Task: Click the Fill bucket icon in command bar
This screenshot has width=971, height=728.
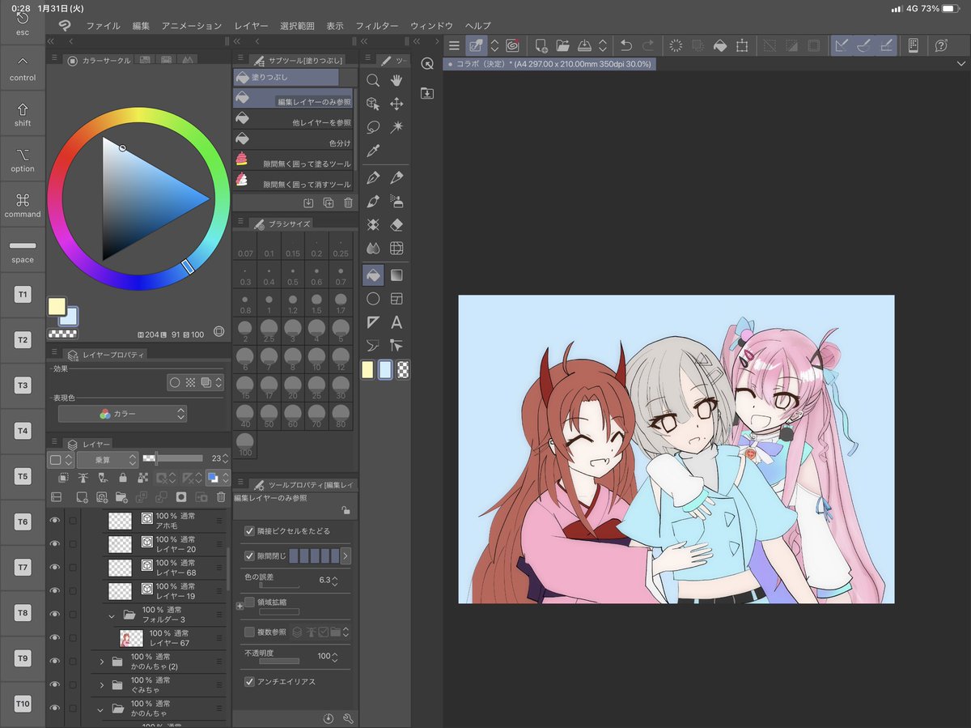Action: click(x=719, y=46)
